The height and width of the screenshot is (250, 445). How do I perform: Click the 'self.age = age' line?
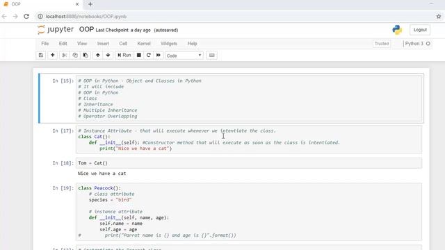pos(118,229)
